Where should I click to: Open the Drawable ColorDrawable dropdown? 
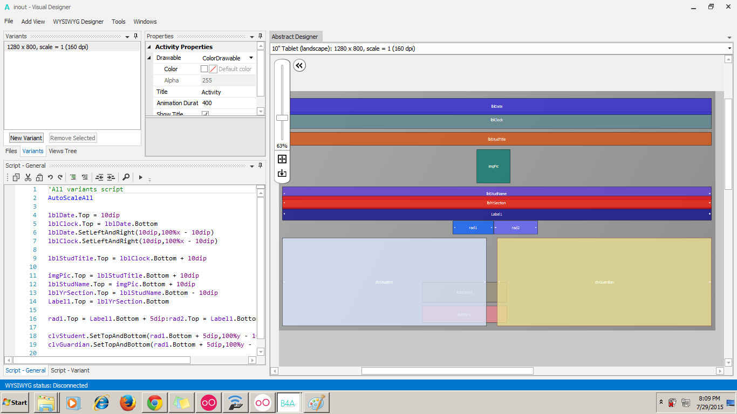(251, 58)
